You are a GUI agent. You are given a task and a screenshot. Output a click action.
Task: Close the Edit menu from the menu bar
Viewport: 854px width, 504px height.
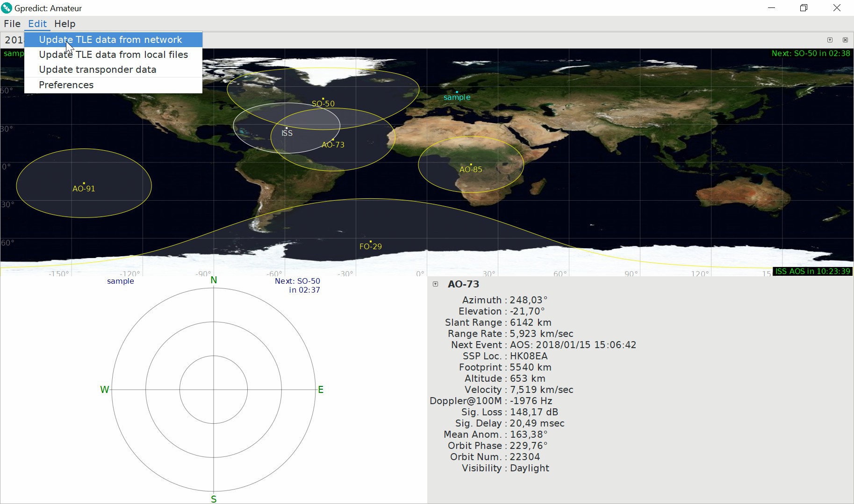pos(37,24)
